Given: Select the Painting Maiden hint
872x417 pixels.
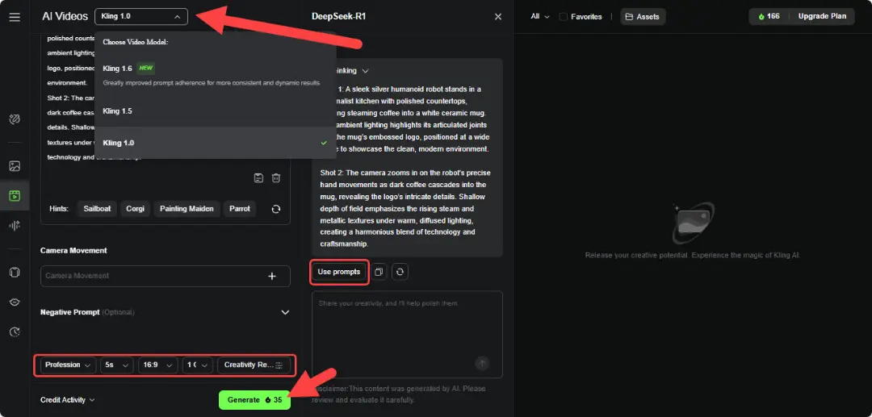Looking at the screenshot, I should (x=187, y=209).
